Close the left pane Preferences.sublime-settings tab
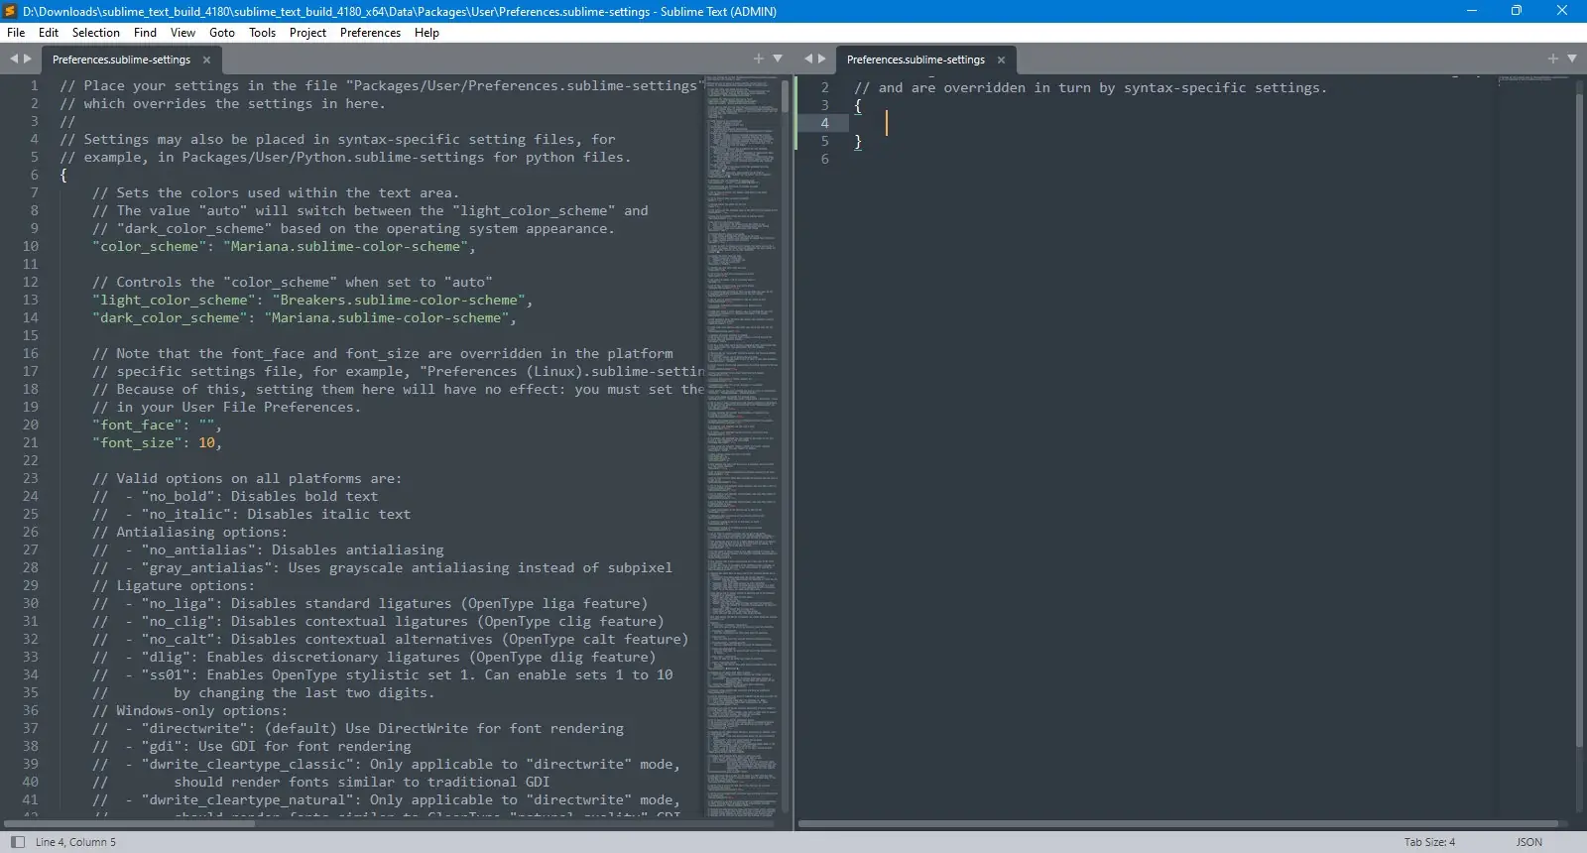This screenshot has width=1587, height=853. point(206,61)
